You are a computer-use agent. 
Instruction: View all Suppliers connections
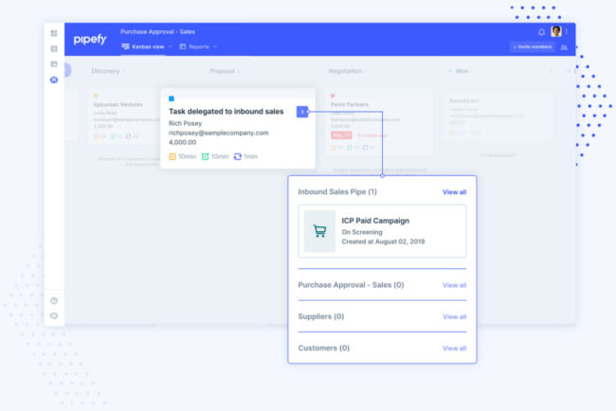(454, 316)
